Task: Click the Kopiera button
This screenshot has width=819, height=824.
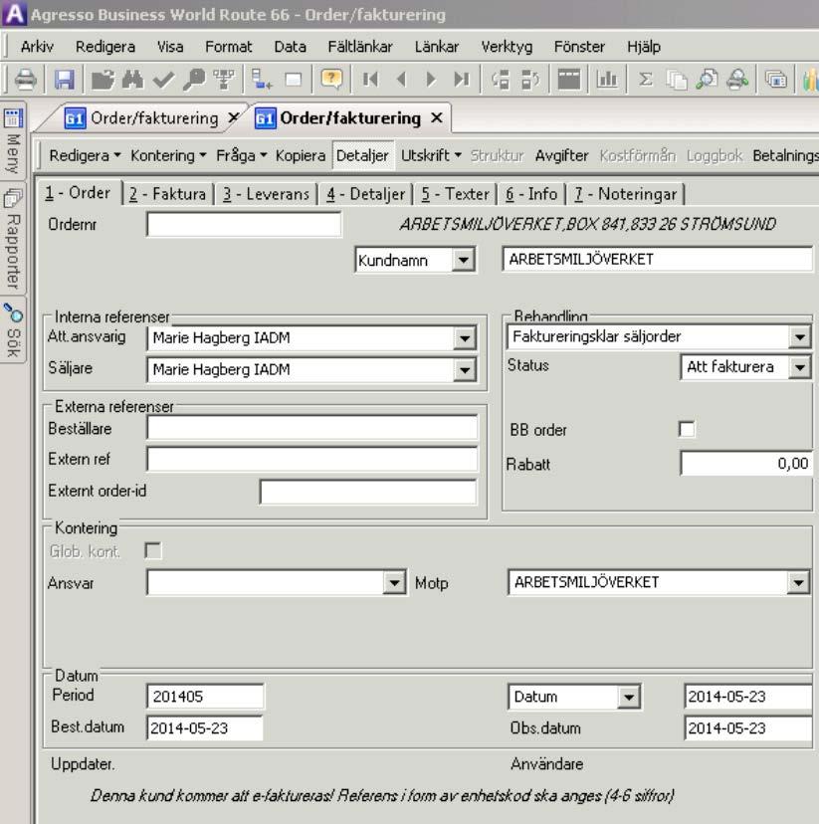Action: [301, 155]
